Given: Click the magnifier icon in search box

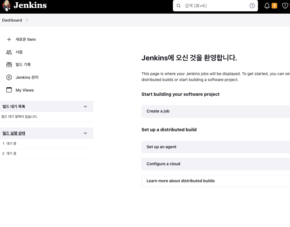Looking at the screenshot, I should point(179,6).
